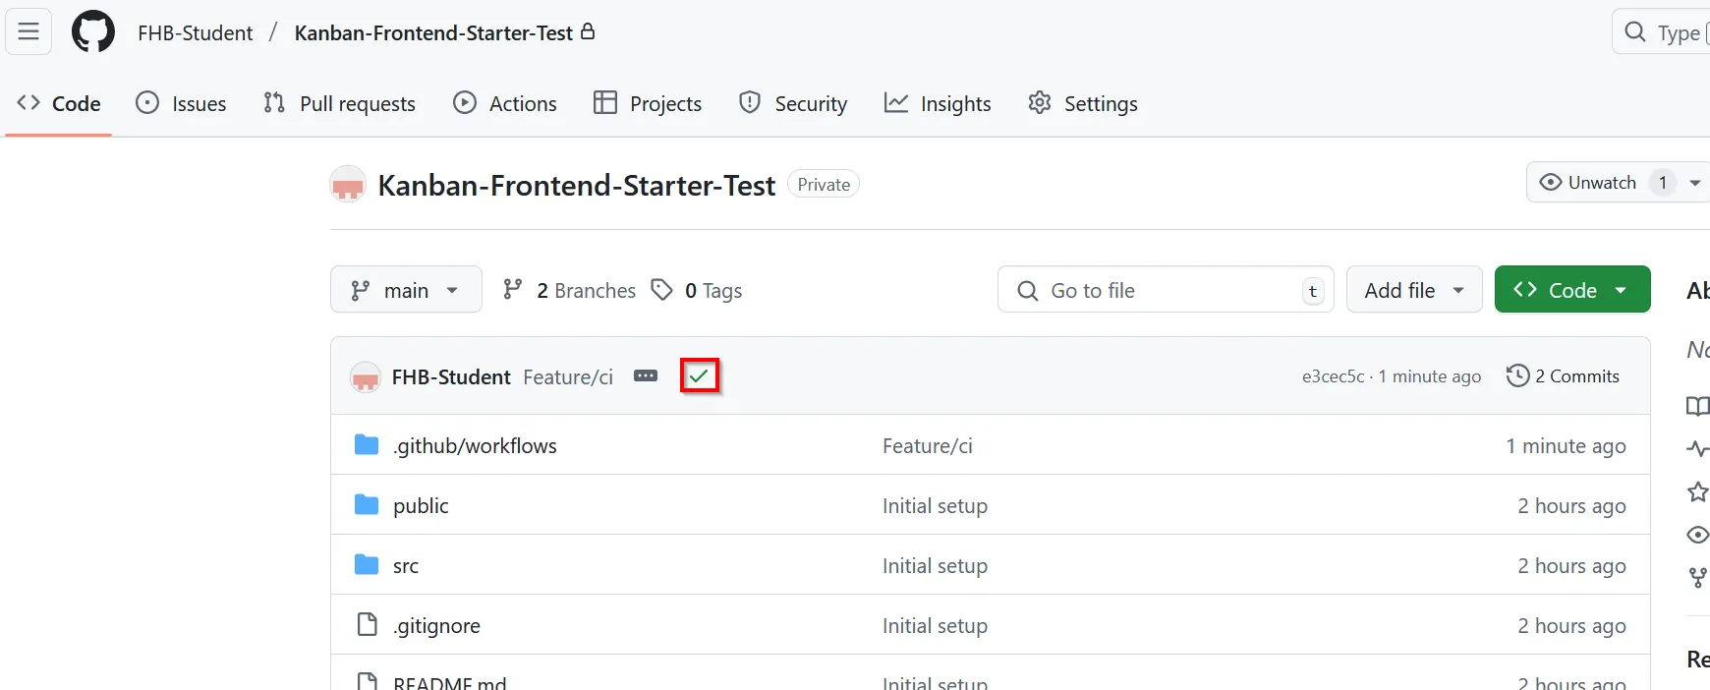Screen dimensions: 1710x690
Task: Expand commit details ellipsis button
Action: pos(646,375)
